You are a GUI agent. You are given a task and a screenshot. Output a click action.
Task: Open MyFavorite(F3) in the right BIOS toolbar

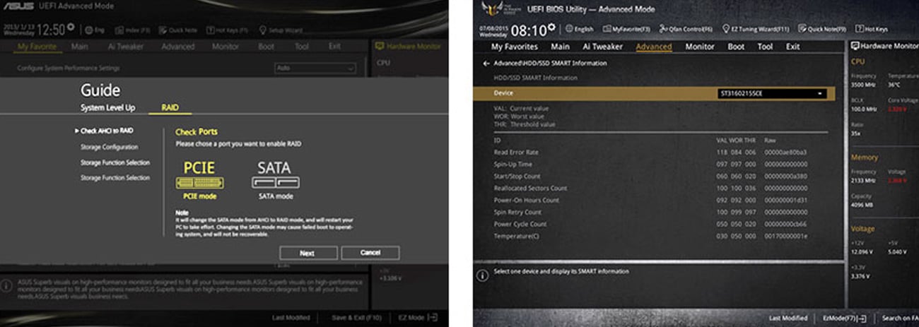[x=626, y=29]
